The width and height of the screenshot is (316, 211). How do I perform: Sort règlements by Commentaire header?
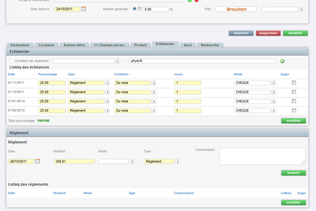coord(184,193)
